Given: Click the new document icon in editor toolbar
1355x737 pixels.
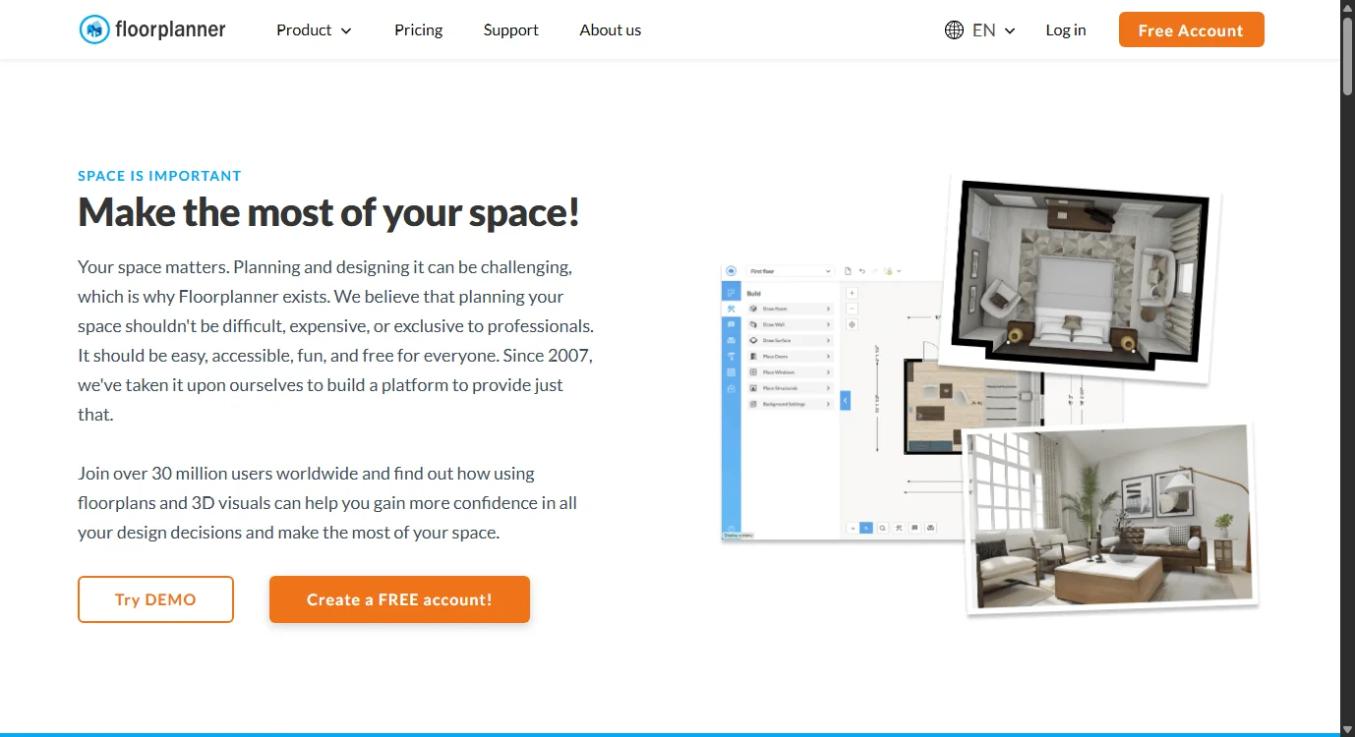Looking at the screenshot, I should 849,271.
